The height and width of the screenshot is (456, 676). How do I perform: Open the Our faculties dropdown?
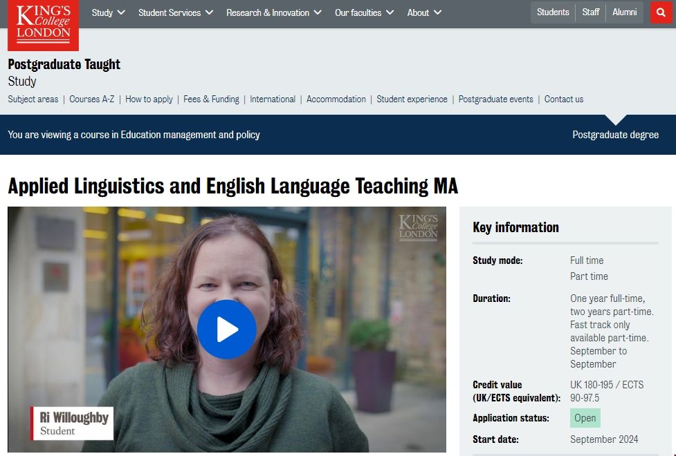point(364,12)
